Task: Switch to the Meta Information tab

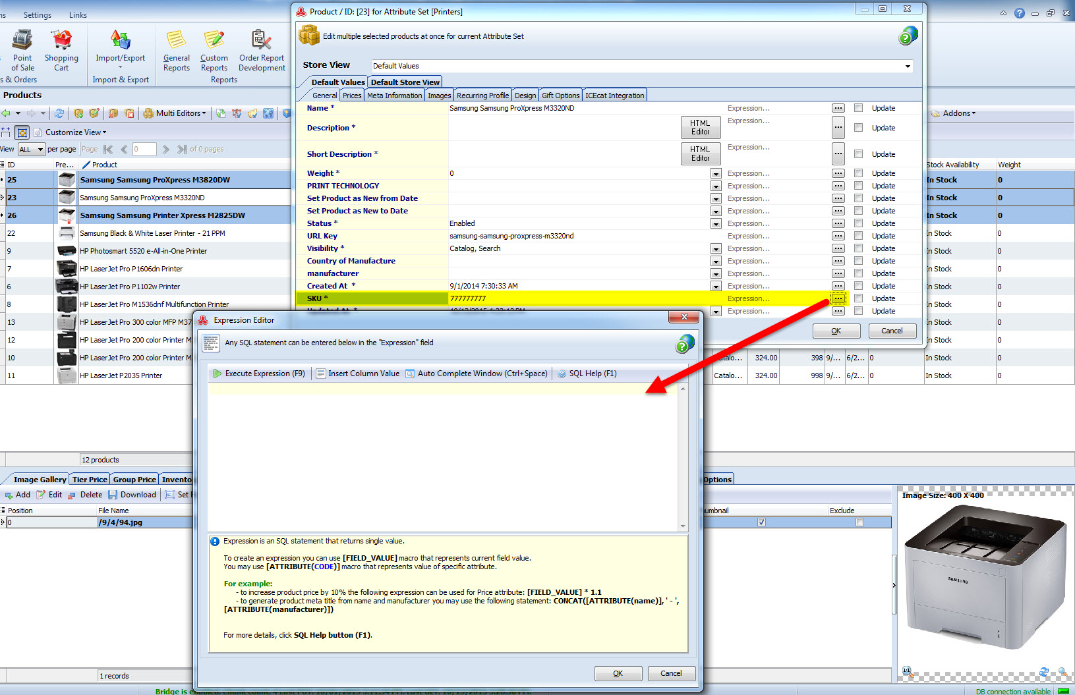Action: 394,96
